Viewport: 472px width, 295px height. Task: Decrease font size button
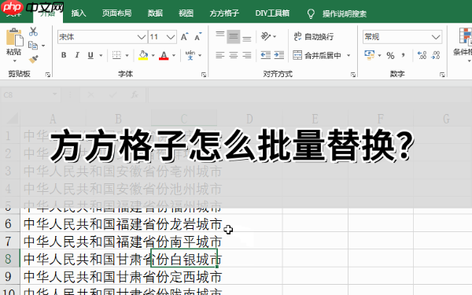click(198, 37)
